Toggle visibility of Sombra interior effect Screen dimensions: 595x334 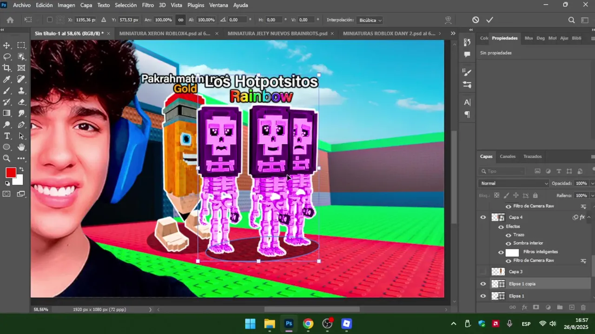(508, 244)
